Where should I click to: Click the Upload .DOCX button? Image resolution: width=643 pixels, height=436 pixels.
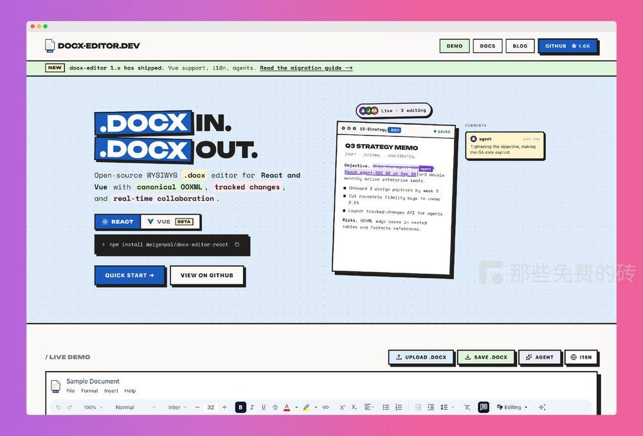point(421,358)
